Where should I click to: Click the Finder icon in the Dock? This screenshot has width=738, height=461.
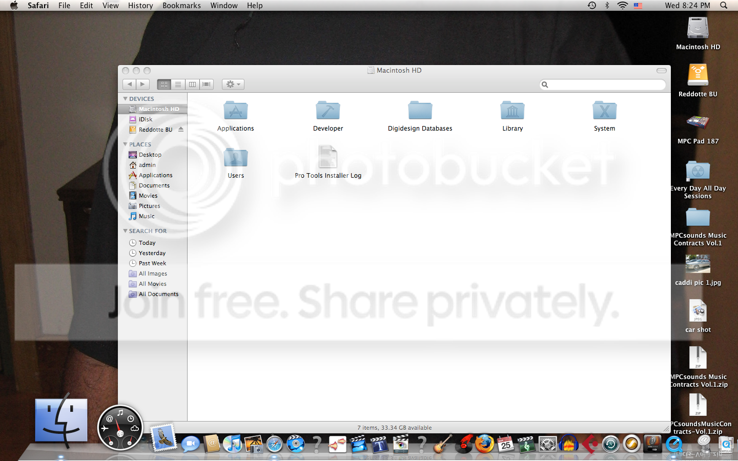pyautogui.click(x=61, y=420)
